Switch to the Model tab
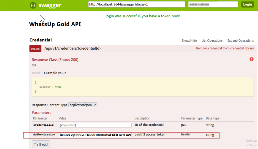 point(37,73)
